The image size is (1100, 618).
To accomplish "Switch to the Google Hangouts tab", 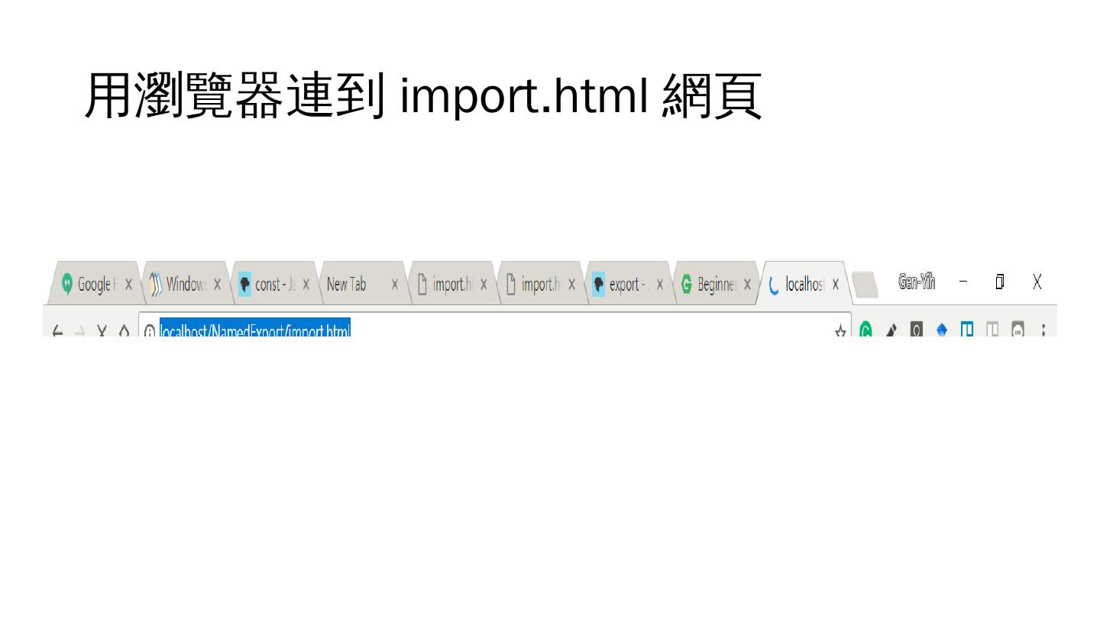I will [95, 284].
